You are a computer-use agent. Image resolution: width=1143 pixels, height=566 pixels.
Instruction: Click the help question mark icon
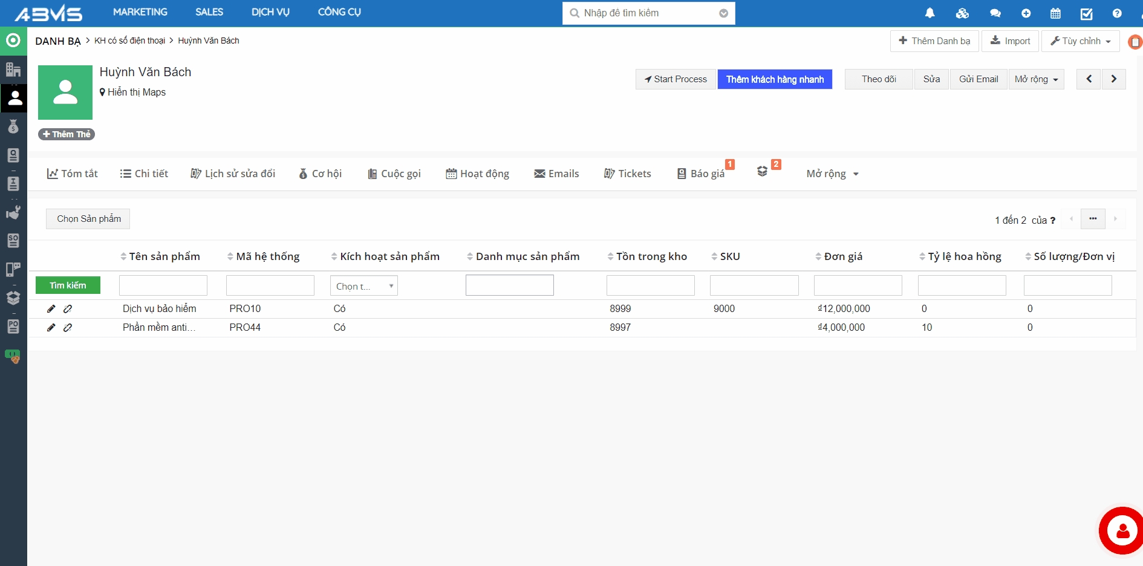tap(1116, 13)
